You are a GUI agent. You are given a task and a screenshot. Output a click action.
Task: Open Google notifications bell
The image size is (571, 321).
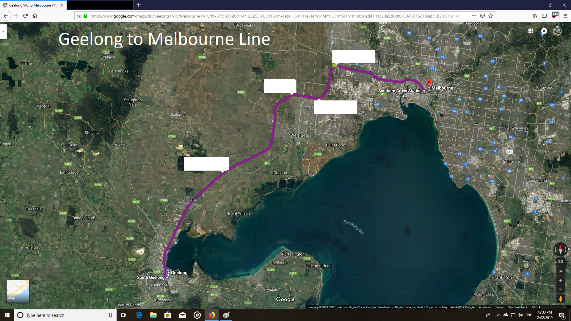coord(544,31)
